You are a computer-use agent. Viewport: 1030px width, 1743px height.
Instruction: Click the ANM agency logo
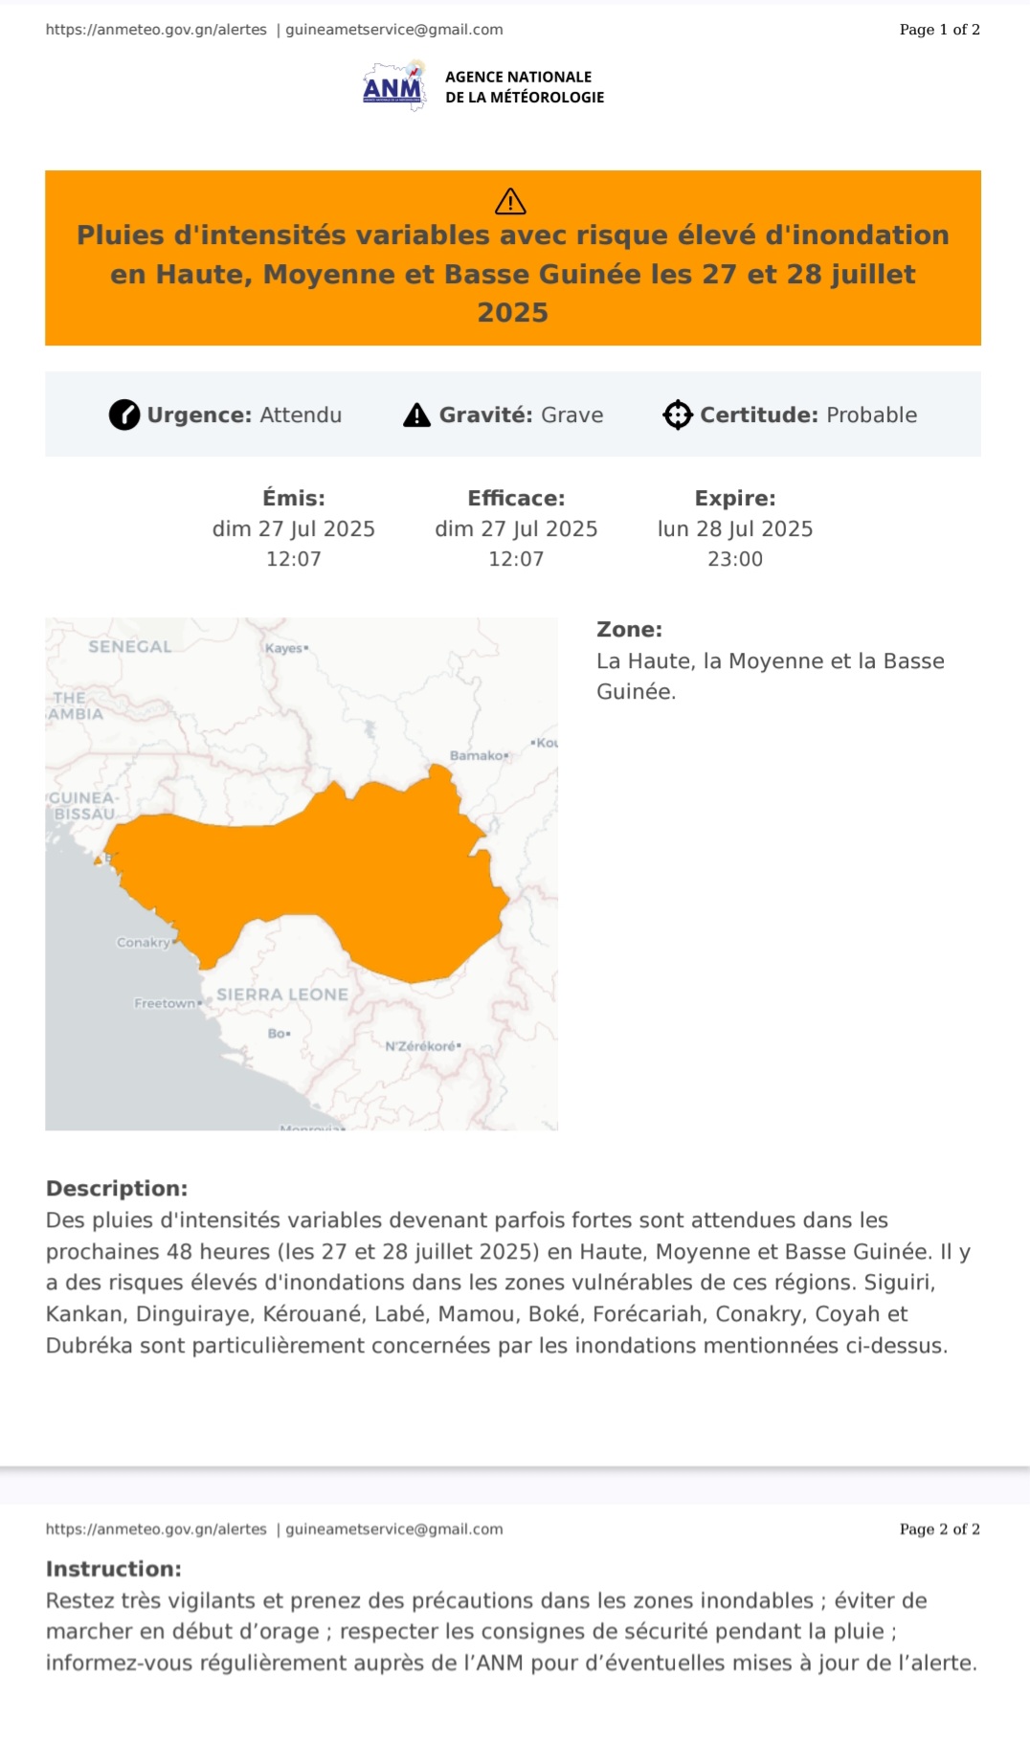tap(393, 87)
